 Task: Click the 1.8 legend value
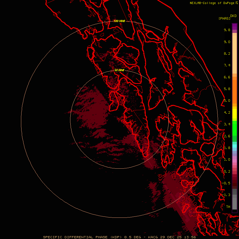click(x=227, y=148)
